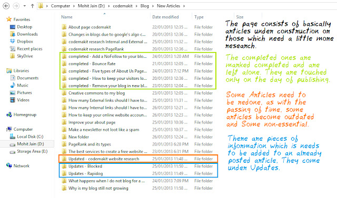This screenshot has height=198, width=337.
Task: Click folder icon of Why is my blog still not growing
Action: 64,188
